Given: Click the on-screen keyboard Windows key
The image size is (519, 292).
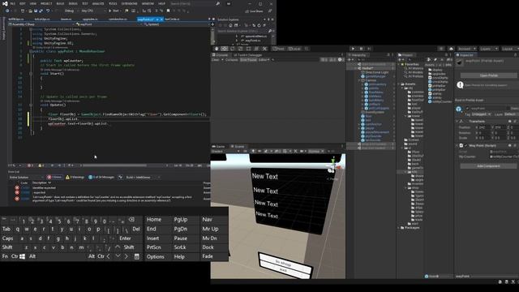Looking at the screenshot, I should (22, 256).
